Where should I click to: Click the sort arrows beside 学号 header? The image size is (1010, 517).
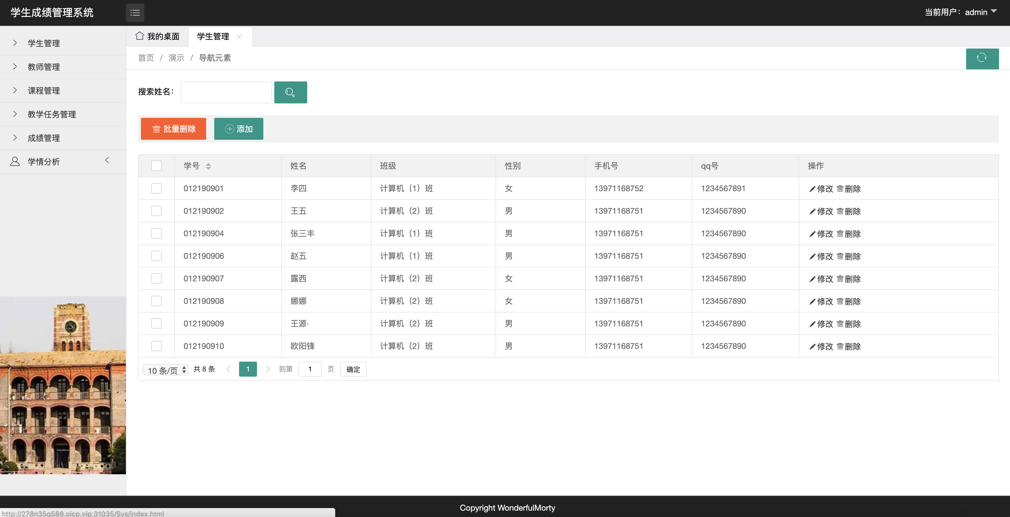pos(208,166)
